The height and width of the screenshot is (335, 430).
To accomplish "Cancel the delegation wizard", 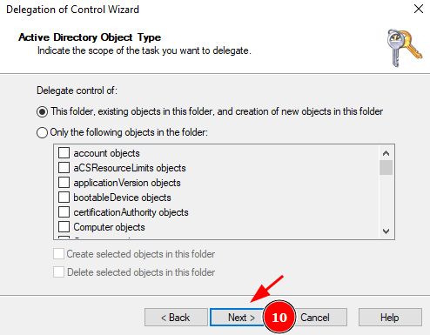I will 315,317.
